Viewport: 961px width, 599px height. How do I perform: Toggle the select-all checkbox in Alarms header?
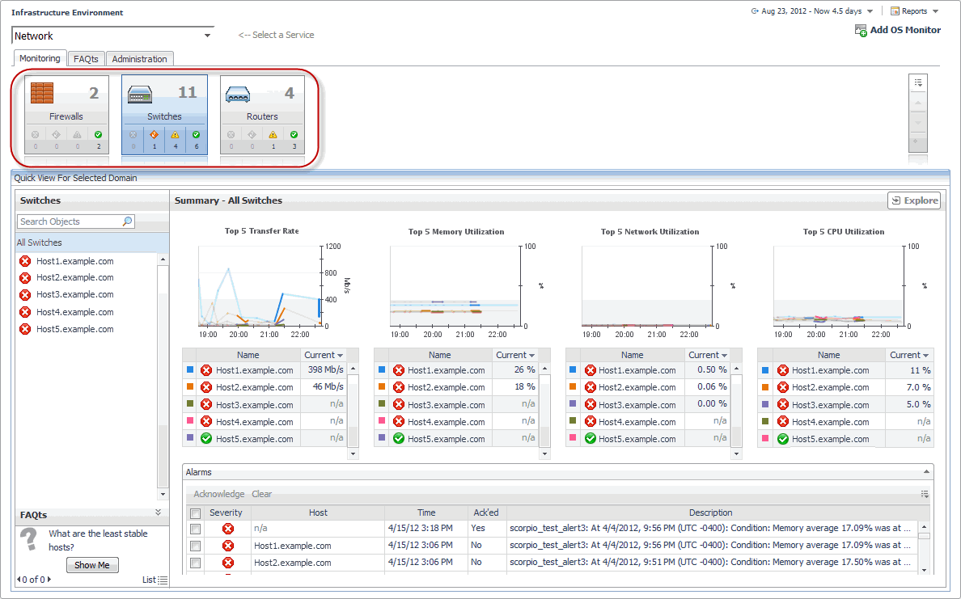pyautogui.click(x=195, y=513)
